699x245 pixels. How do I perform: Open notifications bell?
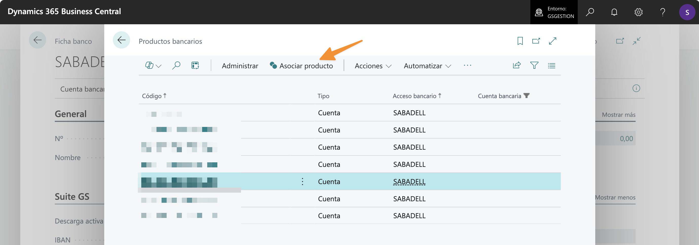point(614,12)
